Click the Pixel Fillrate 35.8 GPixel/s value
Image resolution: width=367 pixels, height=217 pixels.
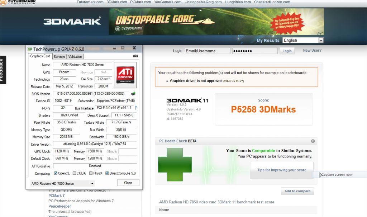point(66,122)
